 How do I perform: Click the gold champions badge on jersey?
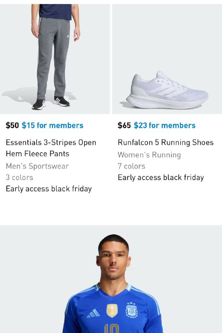(112, 311)
